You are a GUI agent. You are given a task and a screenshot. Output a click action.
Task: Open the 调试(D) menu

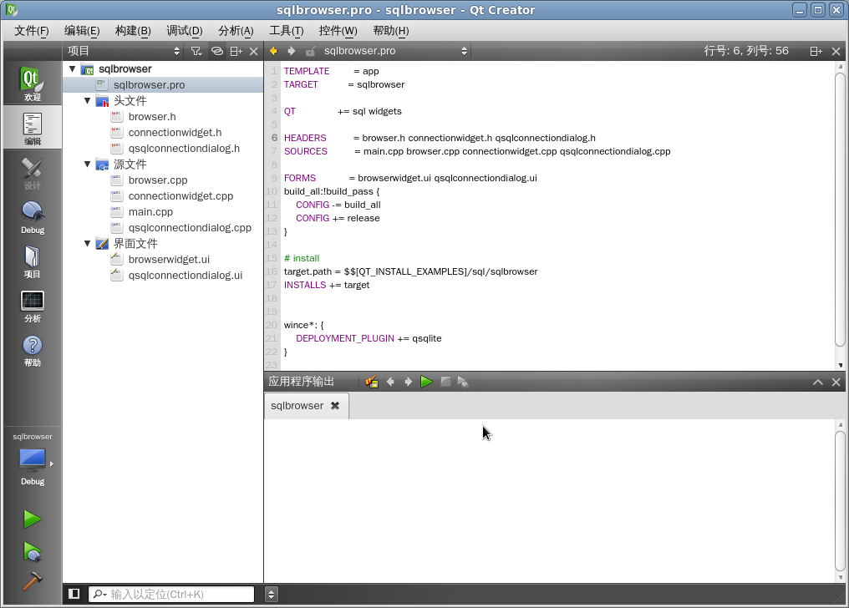click(184, 31)
